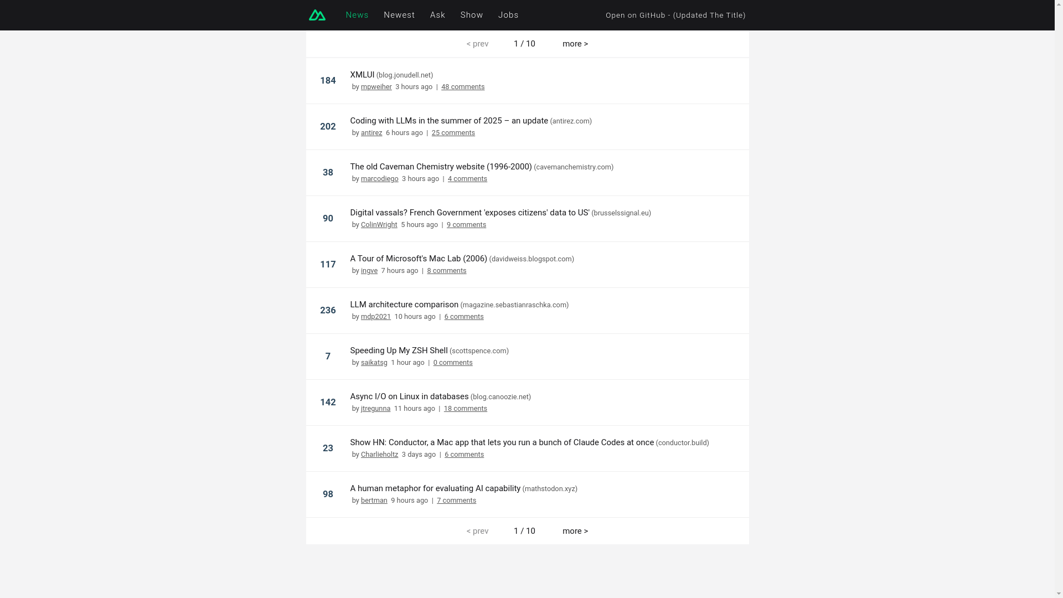Viewport: 1063px width, 598px height.
Task: Go to the Show tab
Action: [472, 15]
